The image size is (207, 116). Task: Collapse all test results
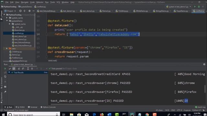32,69
